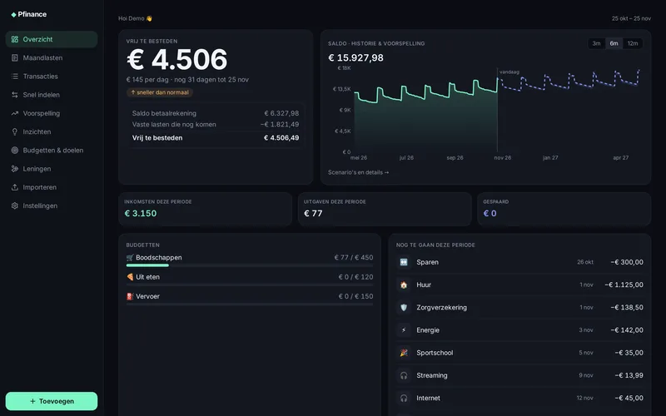Click the Importeren upload icon
666x416 pixels.
click(15, 187)
